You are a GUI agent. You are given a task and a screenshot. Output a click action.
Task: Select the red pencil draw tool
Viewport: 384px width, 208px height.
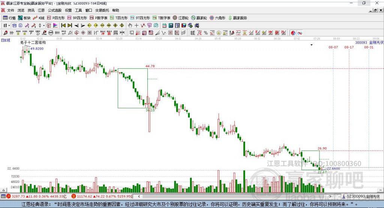[5, 33]
